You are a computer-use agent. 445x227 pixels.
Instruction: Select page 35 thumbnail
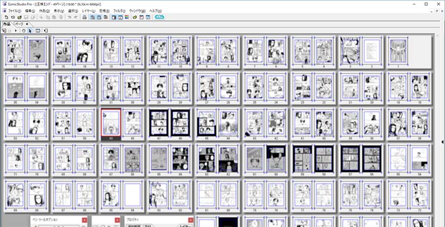tap(15, 87)
